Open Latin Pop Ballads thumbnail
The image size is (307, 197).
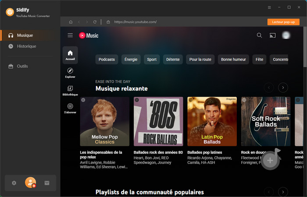tap(212, 121)
